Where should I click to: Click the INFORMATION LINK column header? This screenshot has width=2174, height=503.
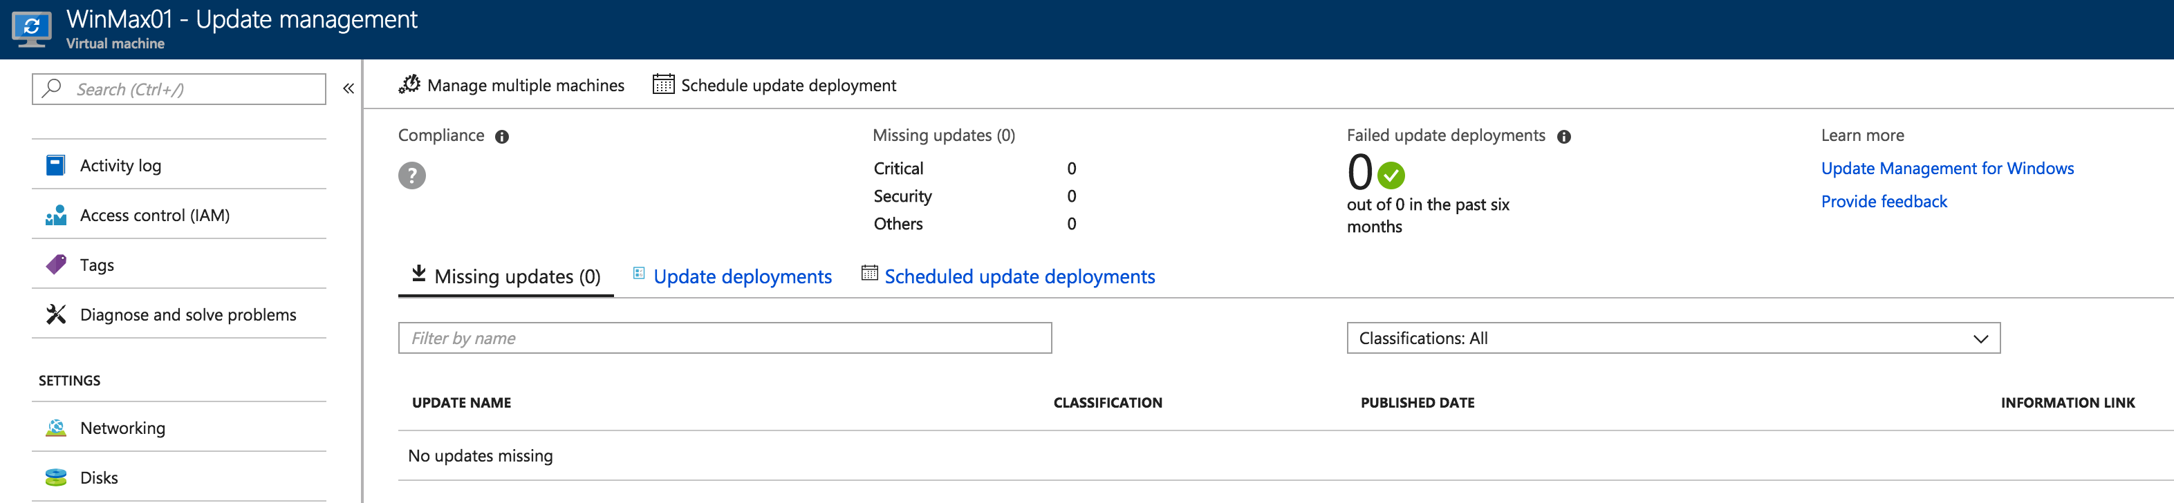pyautogui.click(x=2068, y=403)
